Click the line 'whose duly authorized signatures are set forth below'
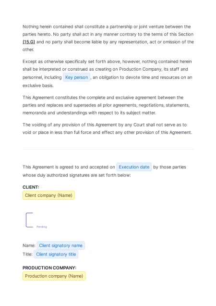Screen dimensions: 216x306 coord(77,175)
